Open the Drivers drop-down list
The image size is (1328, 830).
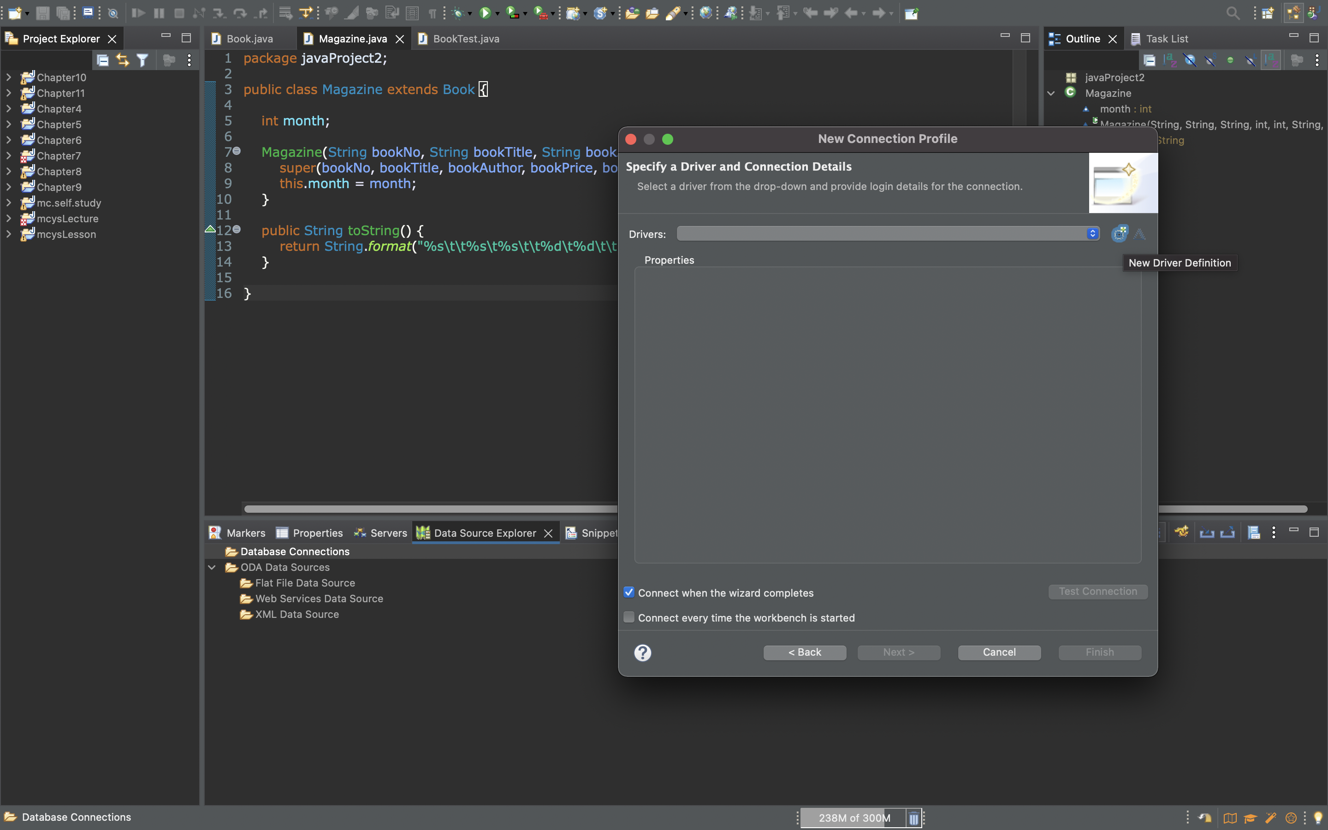click(x=888, y=234)
